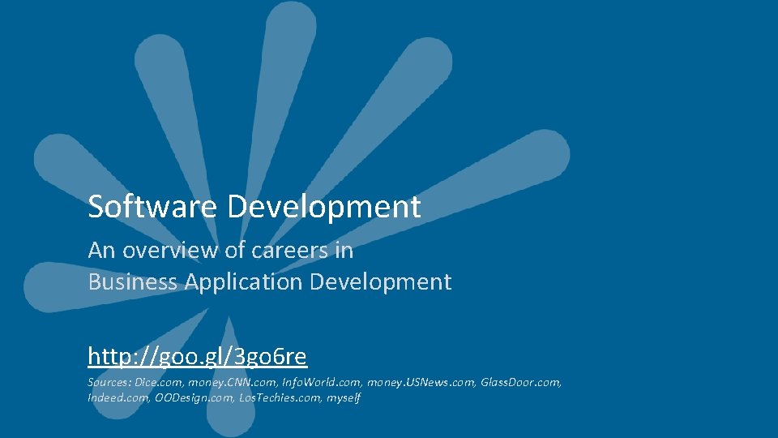Open the http://goo.gl/3go6re link

click(198, 357)
